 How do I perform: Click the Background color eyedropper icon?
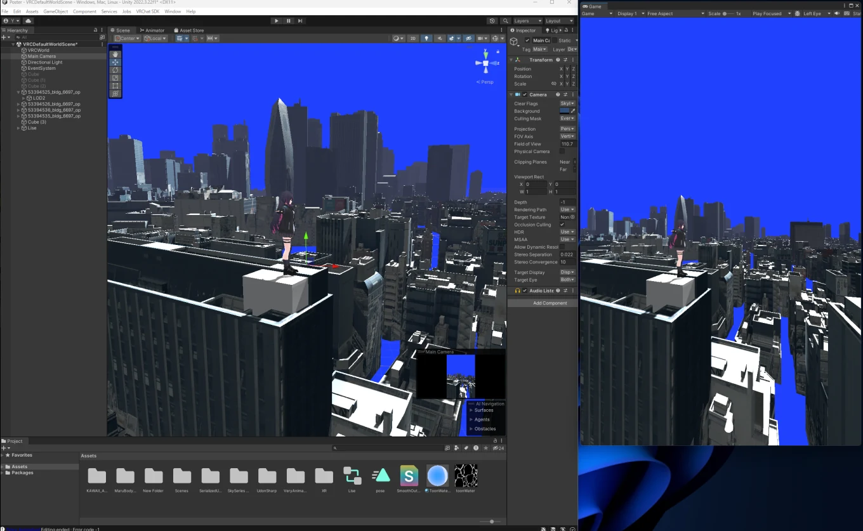[x=573, y=111]
